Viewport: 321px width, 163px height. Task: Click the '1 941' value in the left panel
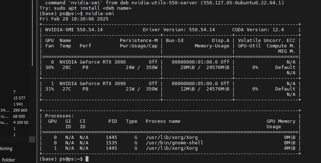pyautogui.click(x=18, y=104)
